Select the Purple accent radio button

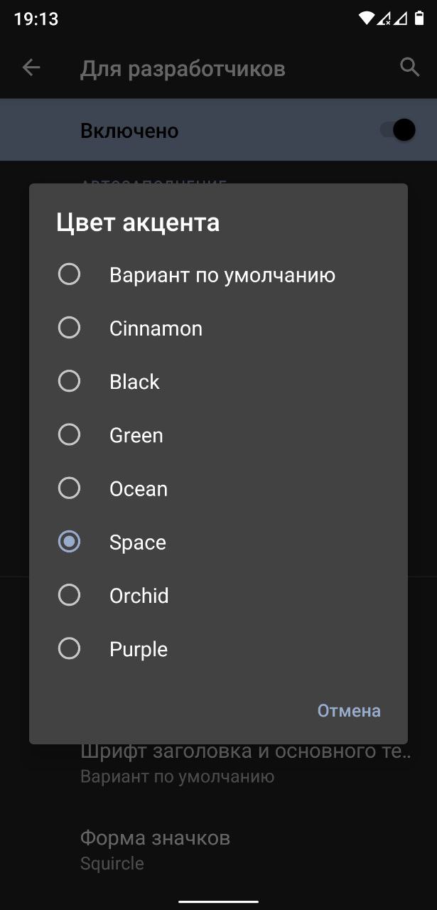coord(69,648)
